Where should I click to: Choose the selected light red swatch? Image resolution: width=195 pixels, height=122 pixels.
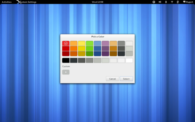pyautogui.click(x=66, y=43)
